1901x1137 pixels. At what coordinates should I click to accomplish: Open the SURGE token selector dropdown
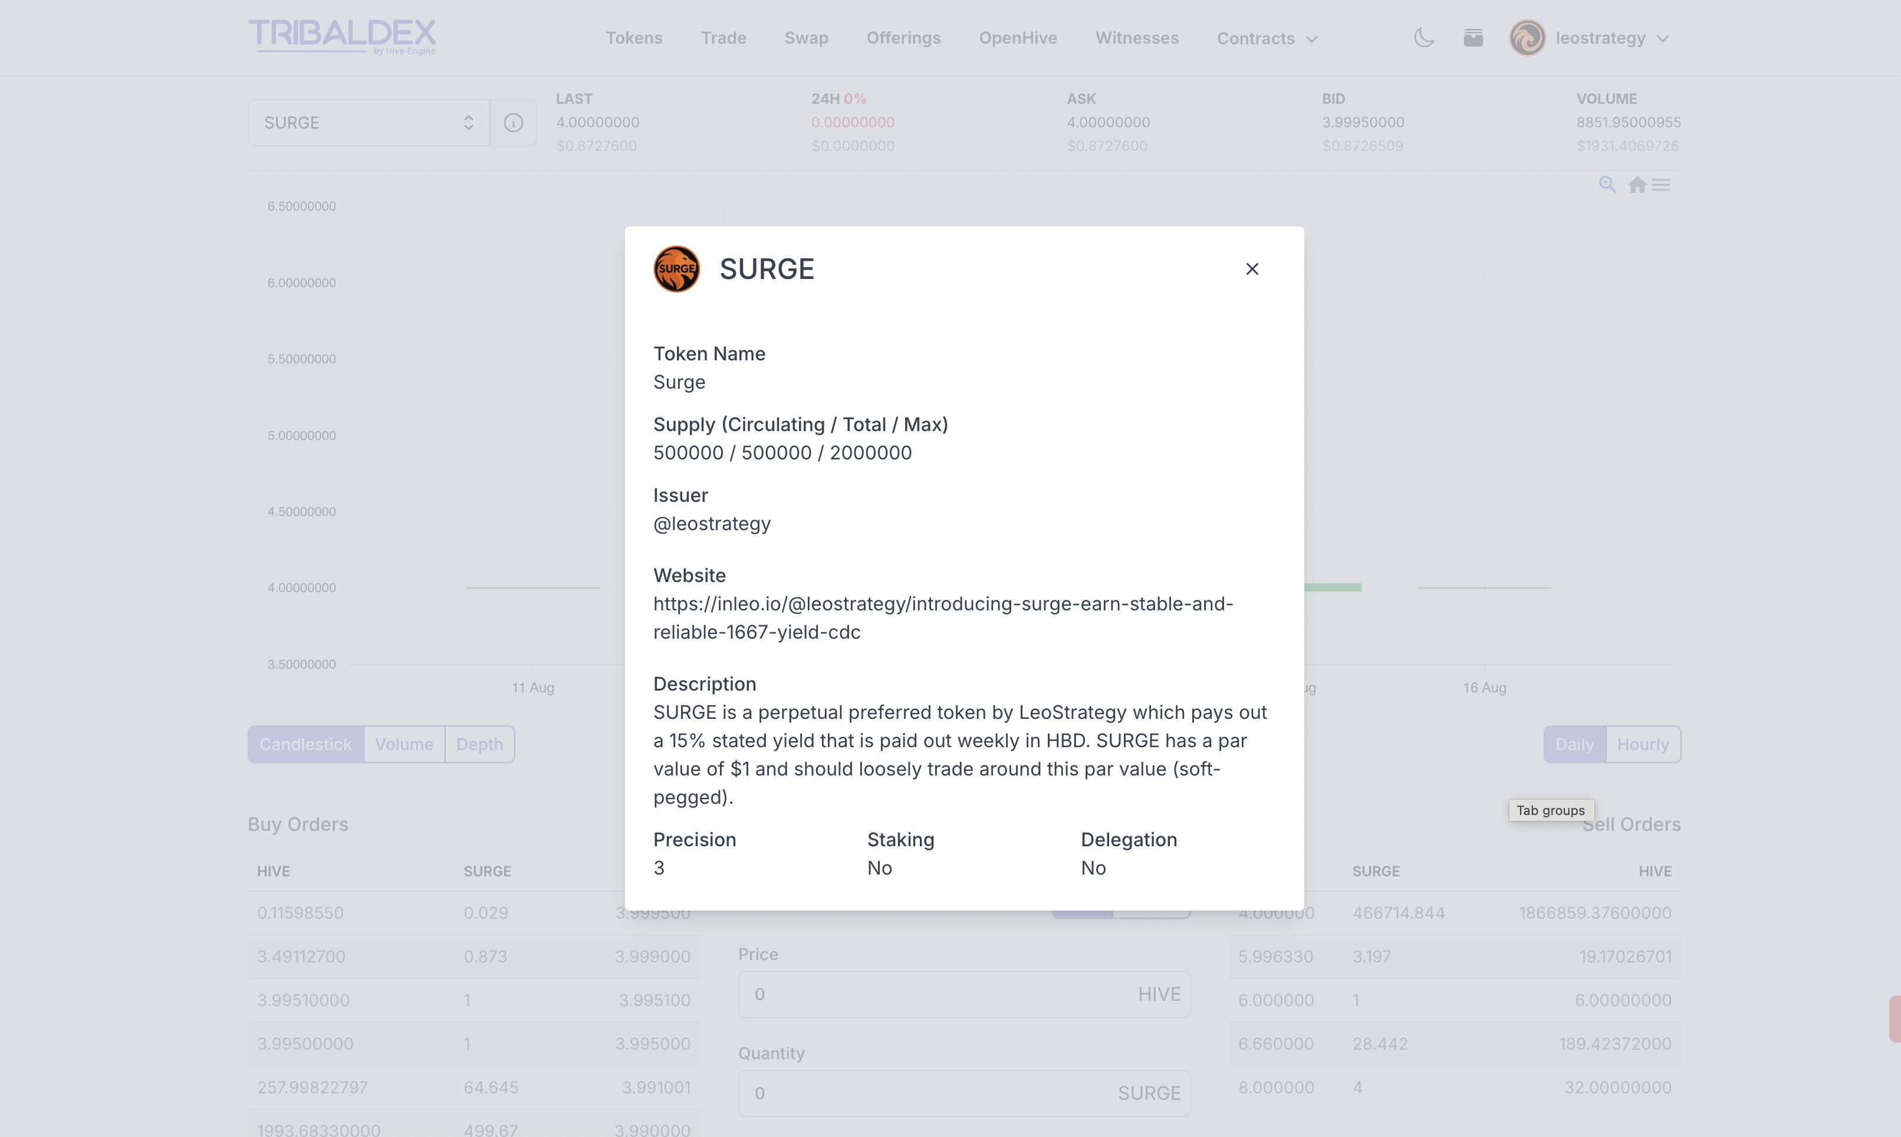(x=369, y=123)
